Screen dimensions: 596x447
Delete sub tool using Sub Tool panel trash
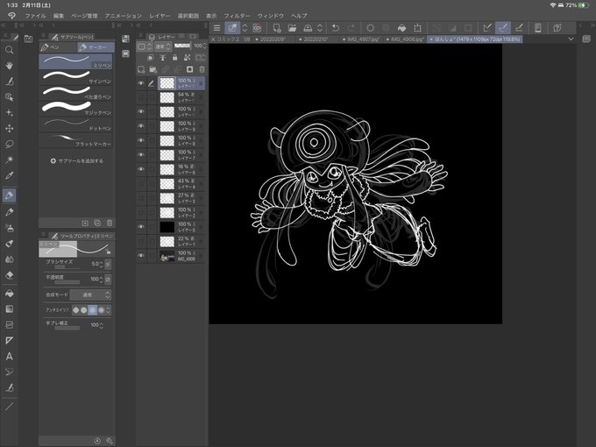tap(110, 223)
